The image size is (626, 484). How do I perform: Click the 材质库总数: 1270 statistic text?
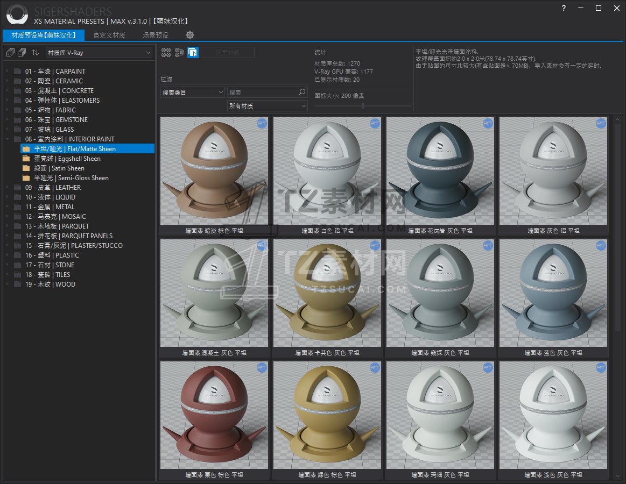coord(337,63)
